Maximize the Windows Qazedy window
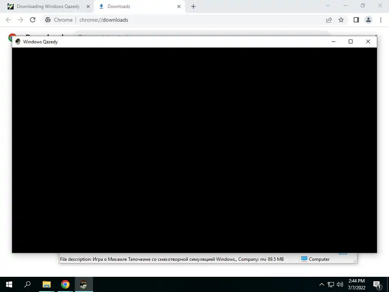389x292 pixels. pyautogui.click(x=351, y=41)
